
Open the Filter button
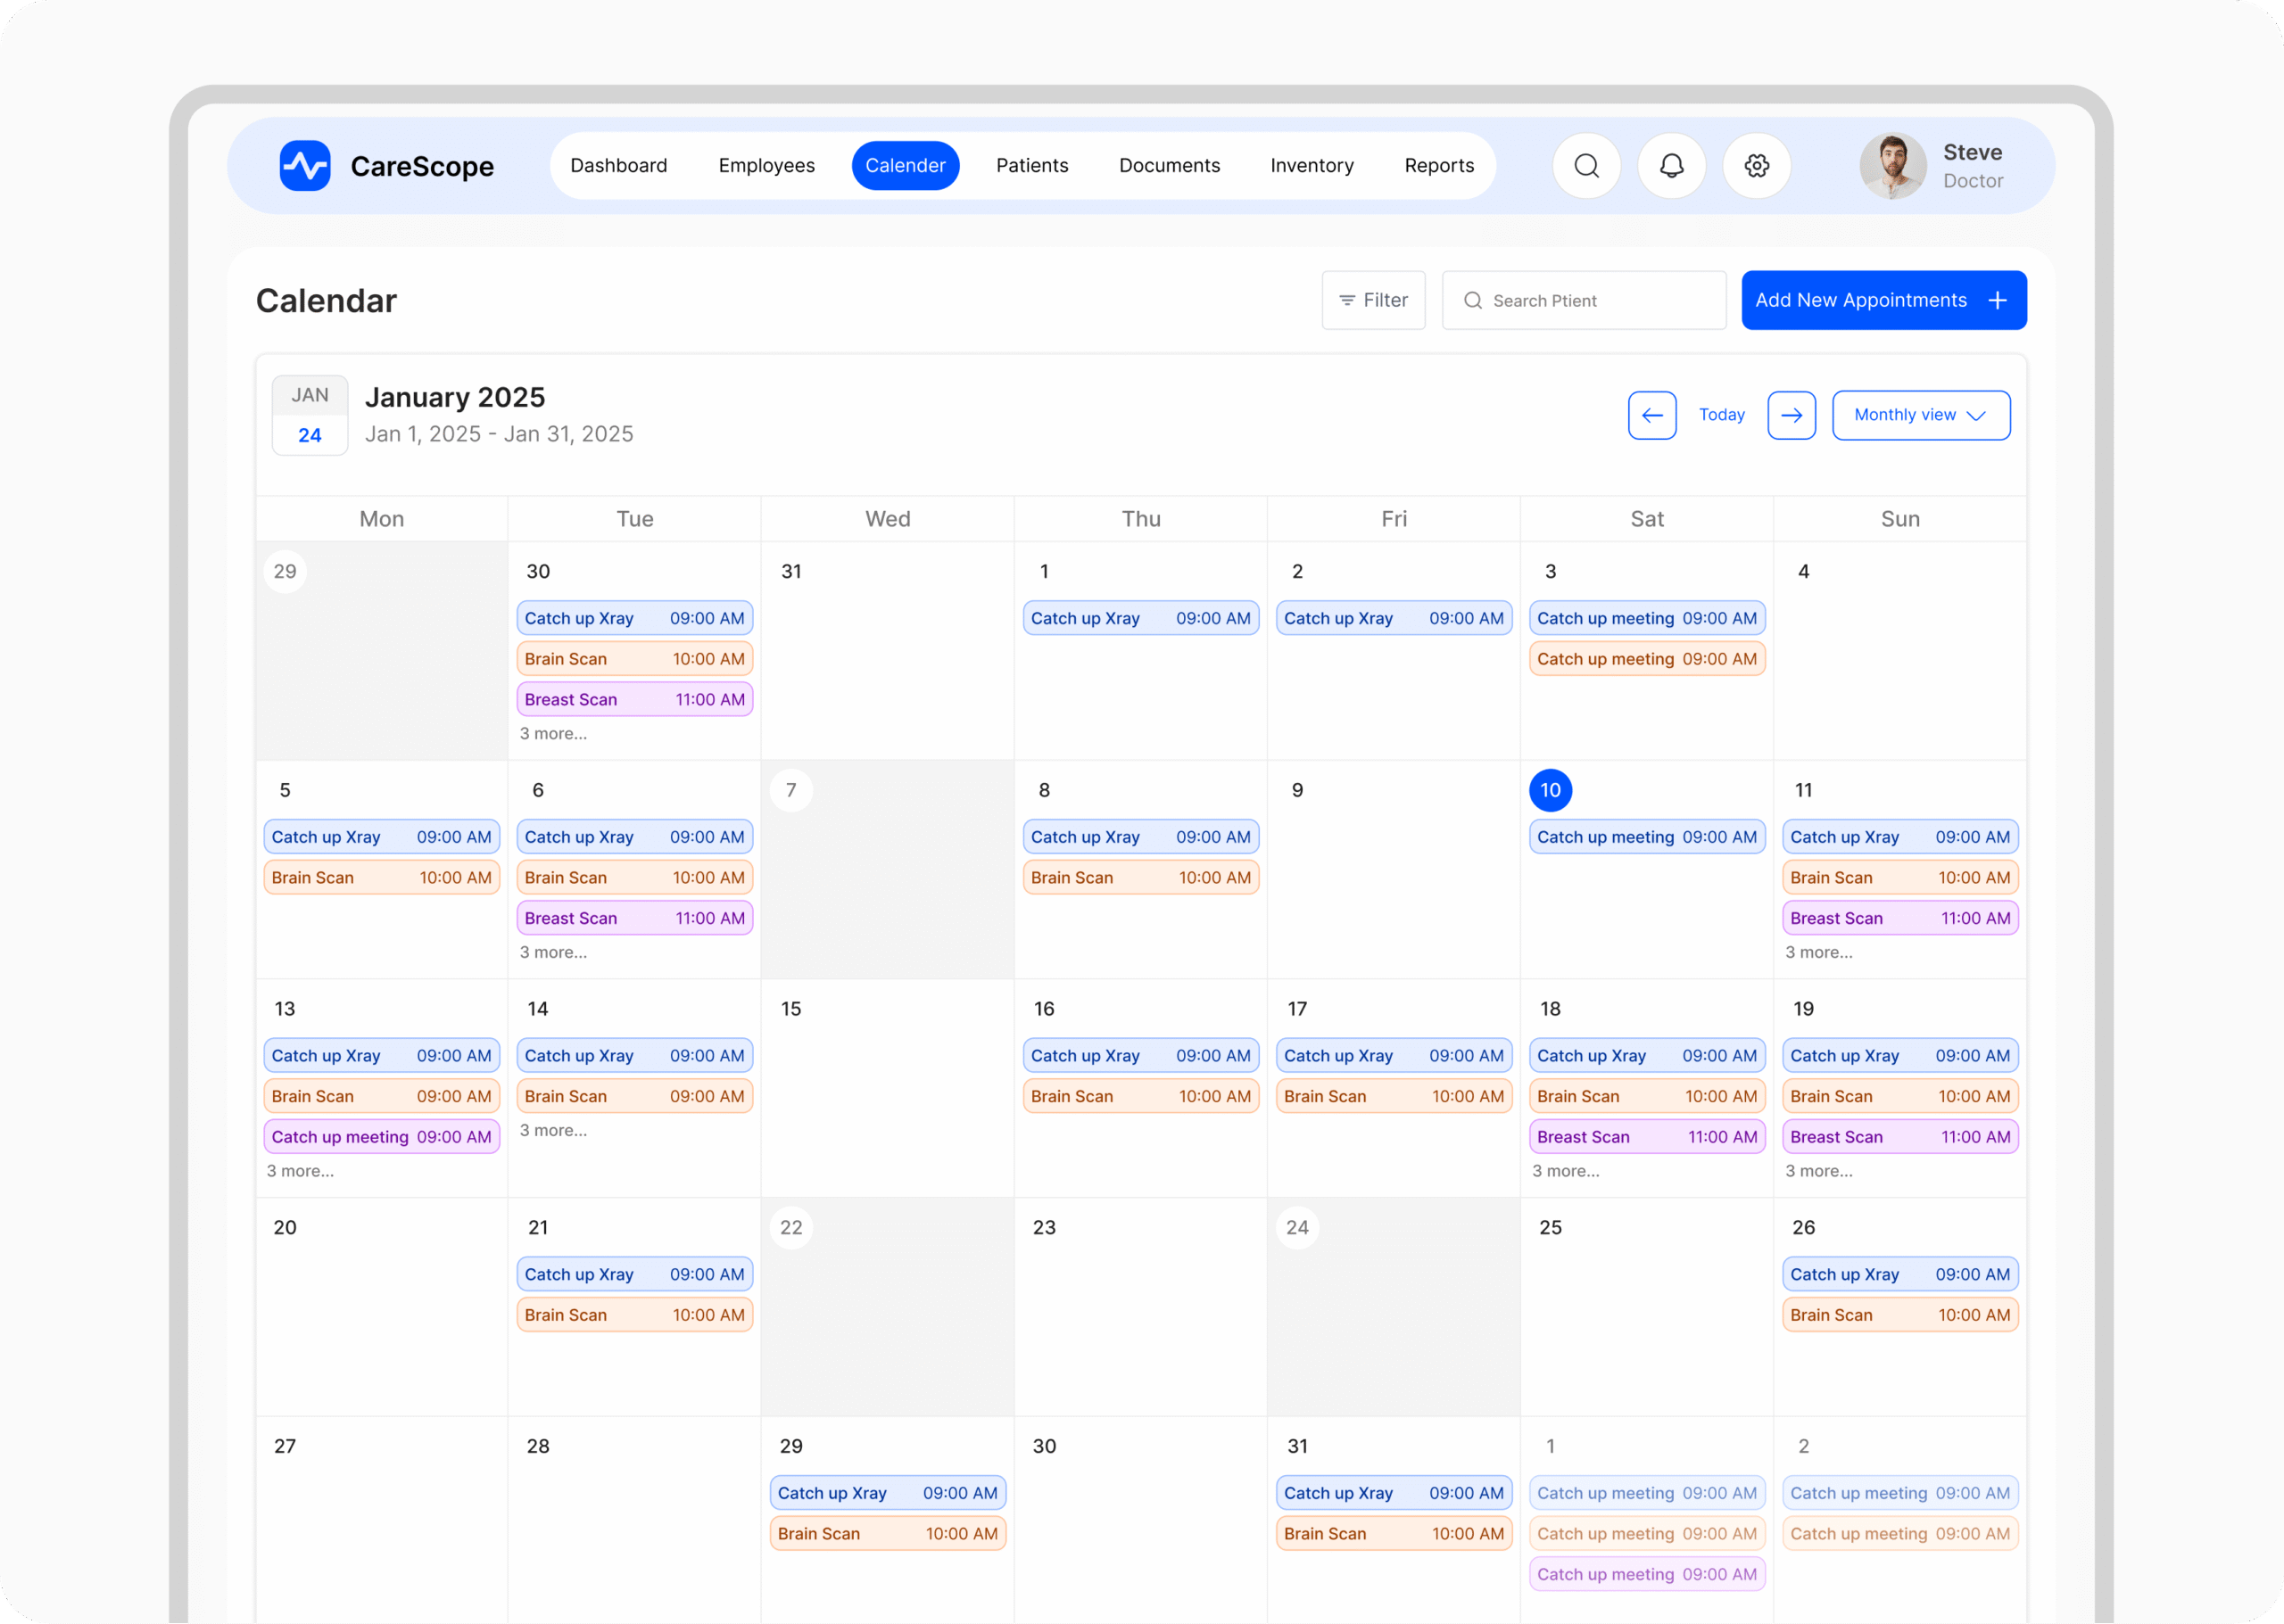1372,300
